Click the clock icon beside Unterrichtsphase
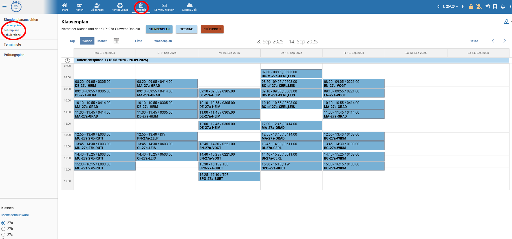This screenshot has width=512, height=239. tap(67, 61)
